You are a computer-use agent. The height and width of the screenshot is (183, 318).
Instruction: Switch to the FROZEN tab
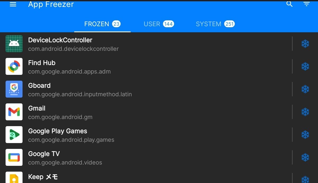[102, 24]
